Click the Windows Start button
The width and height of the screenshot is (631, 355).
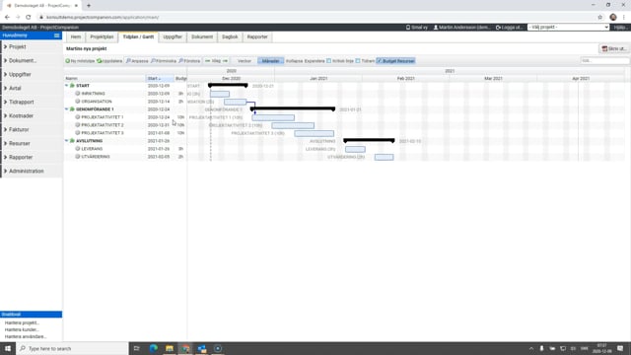pyautogui.click(x=8, y=348)
